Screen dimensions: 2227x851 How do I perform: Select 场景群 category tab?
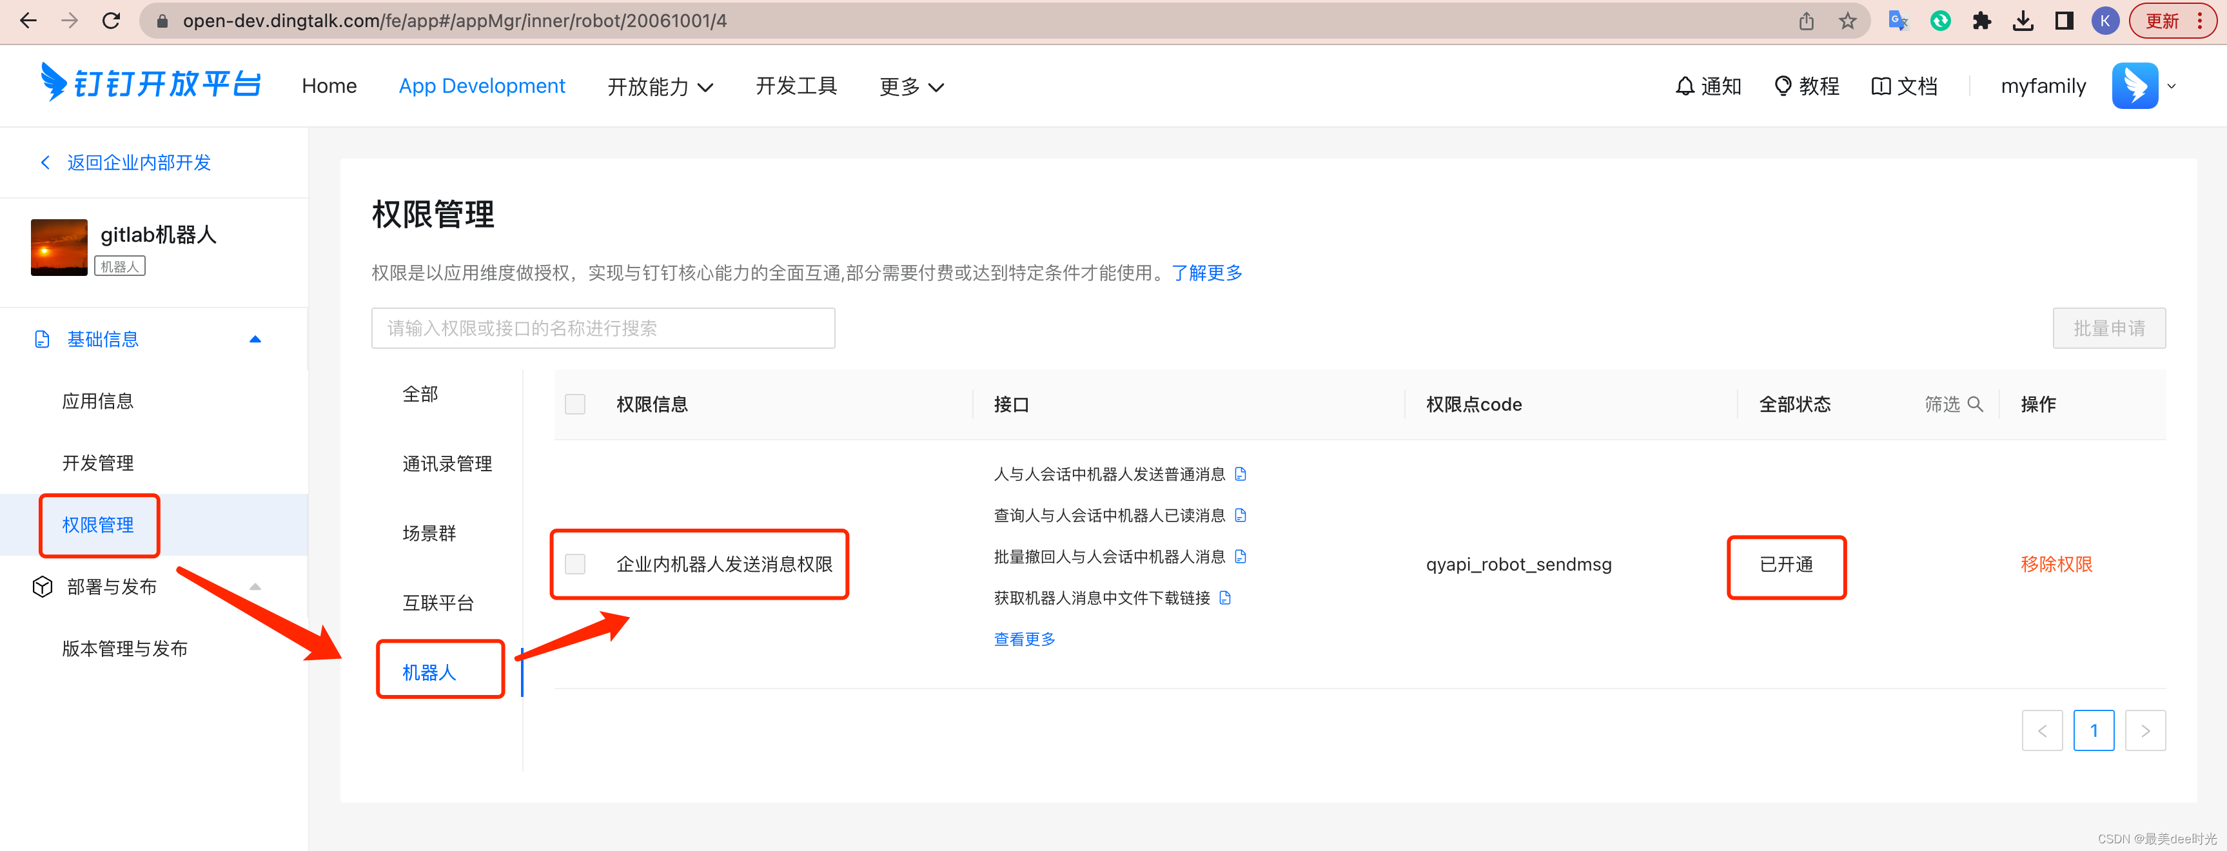(429, 534)
